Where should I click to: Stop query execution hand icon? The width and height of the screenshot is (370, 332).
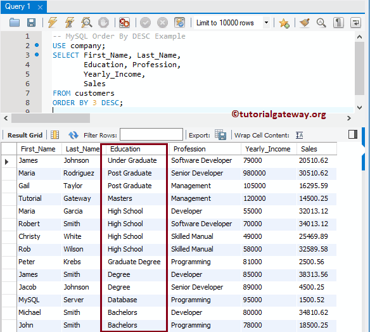point(103,23)
